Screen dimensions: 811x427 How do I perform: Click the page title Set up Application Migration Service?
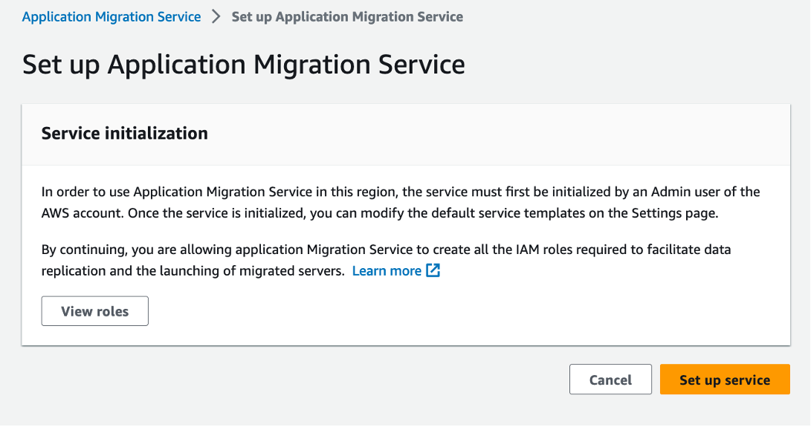tap(244, 65)
